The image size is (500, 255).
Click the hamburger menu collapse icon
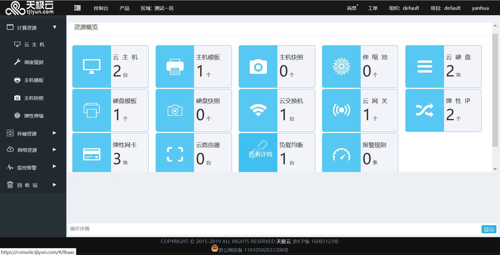pyautogui.click(x=77, y=8)
